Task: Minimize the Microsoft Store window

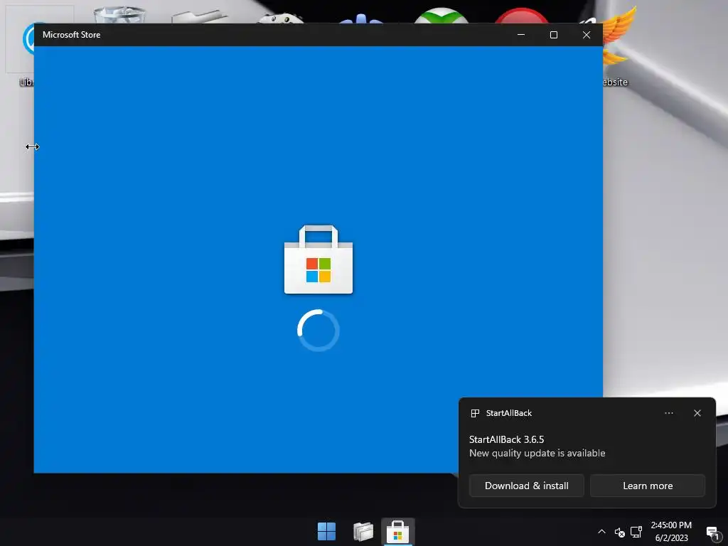Action: click(x=521, y=35)
